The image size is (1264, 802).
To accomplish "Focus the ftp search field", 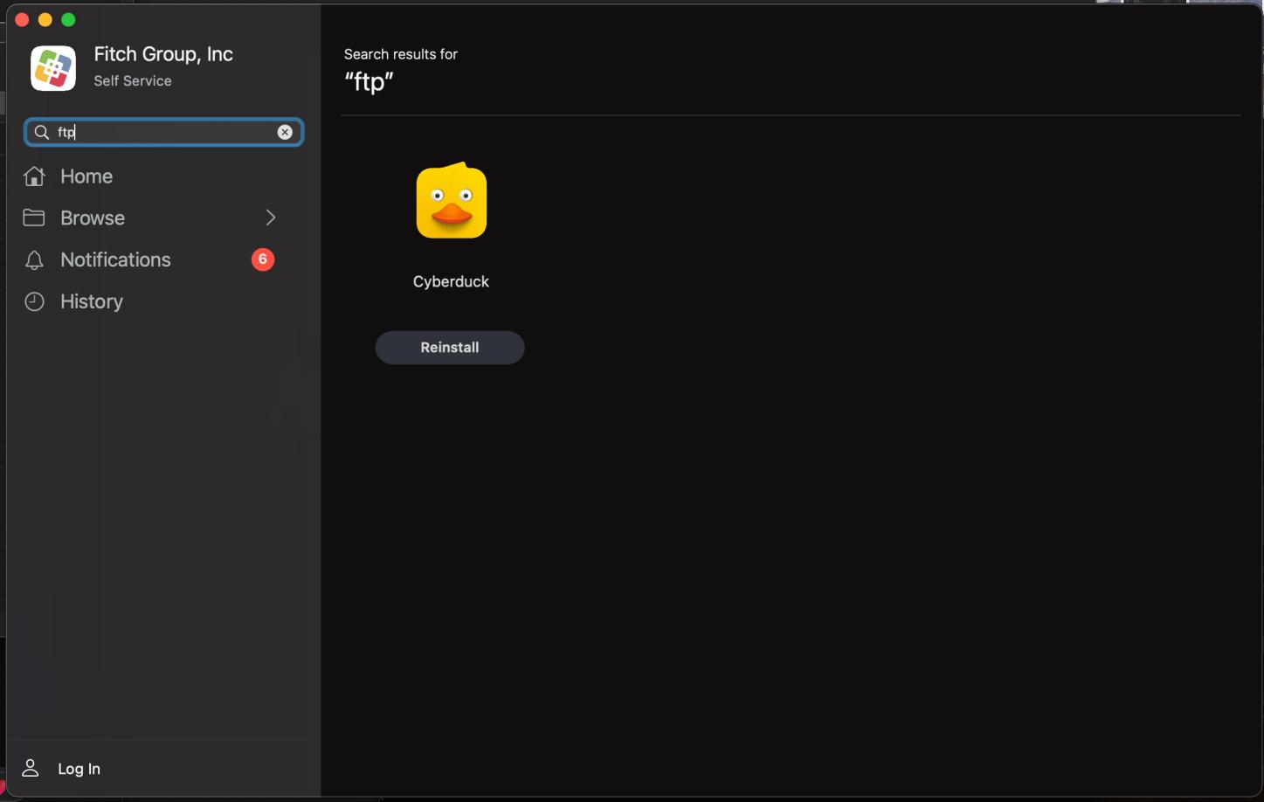I will [163, 132].
